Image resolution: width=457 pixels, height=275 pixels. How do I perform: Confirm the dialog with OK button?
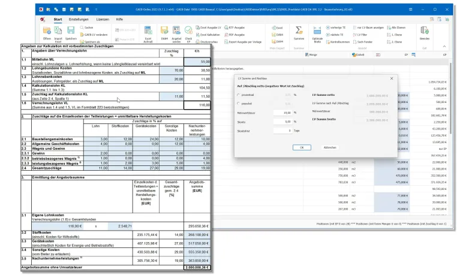tap(302, 147)
